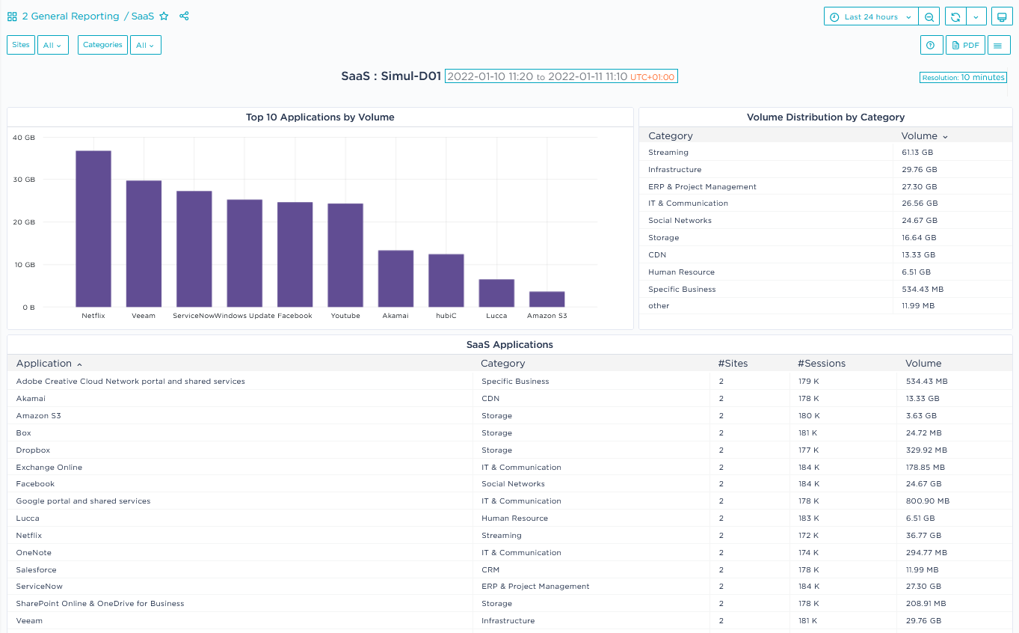1019x633 pixels.
Task: Click the share dashboard icon
Action: coord(184,16)
